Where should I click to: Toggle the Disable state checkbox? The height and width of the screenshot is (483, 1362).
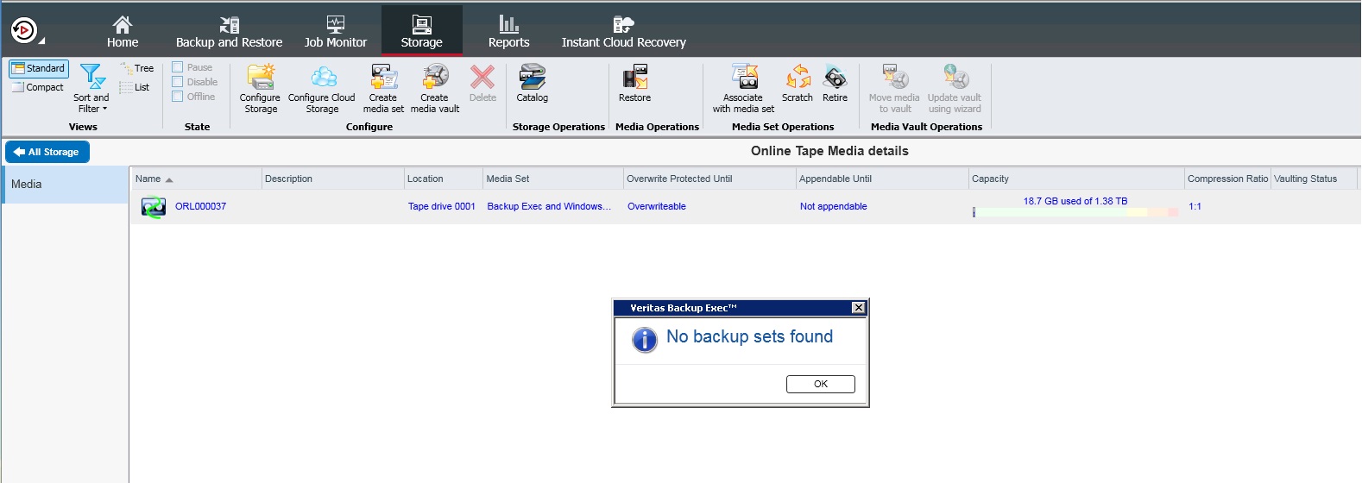pos(178,82)
